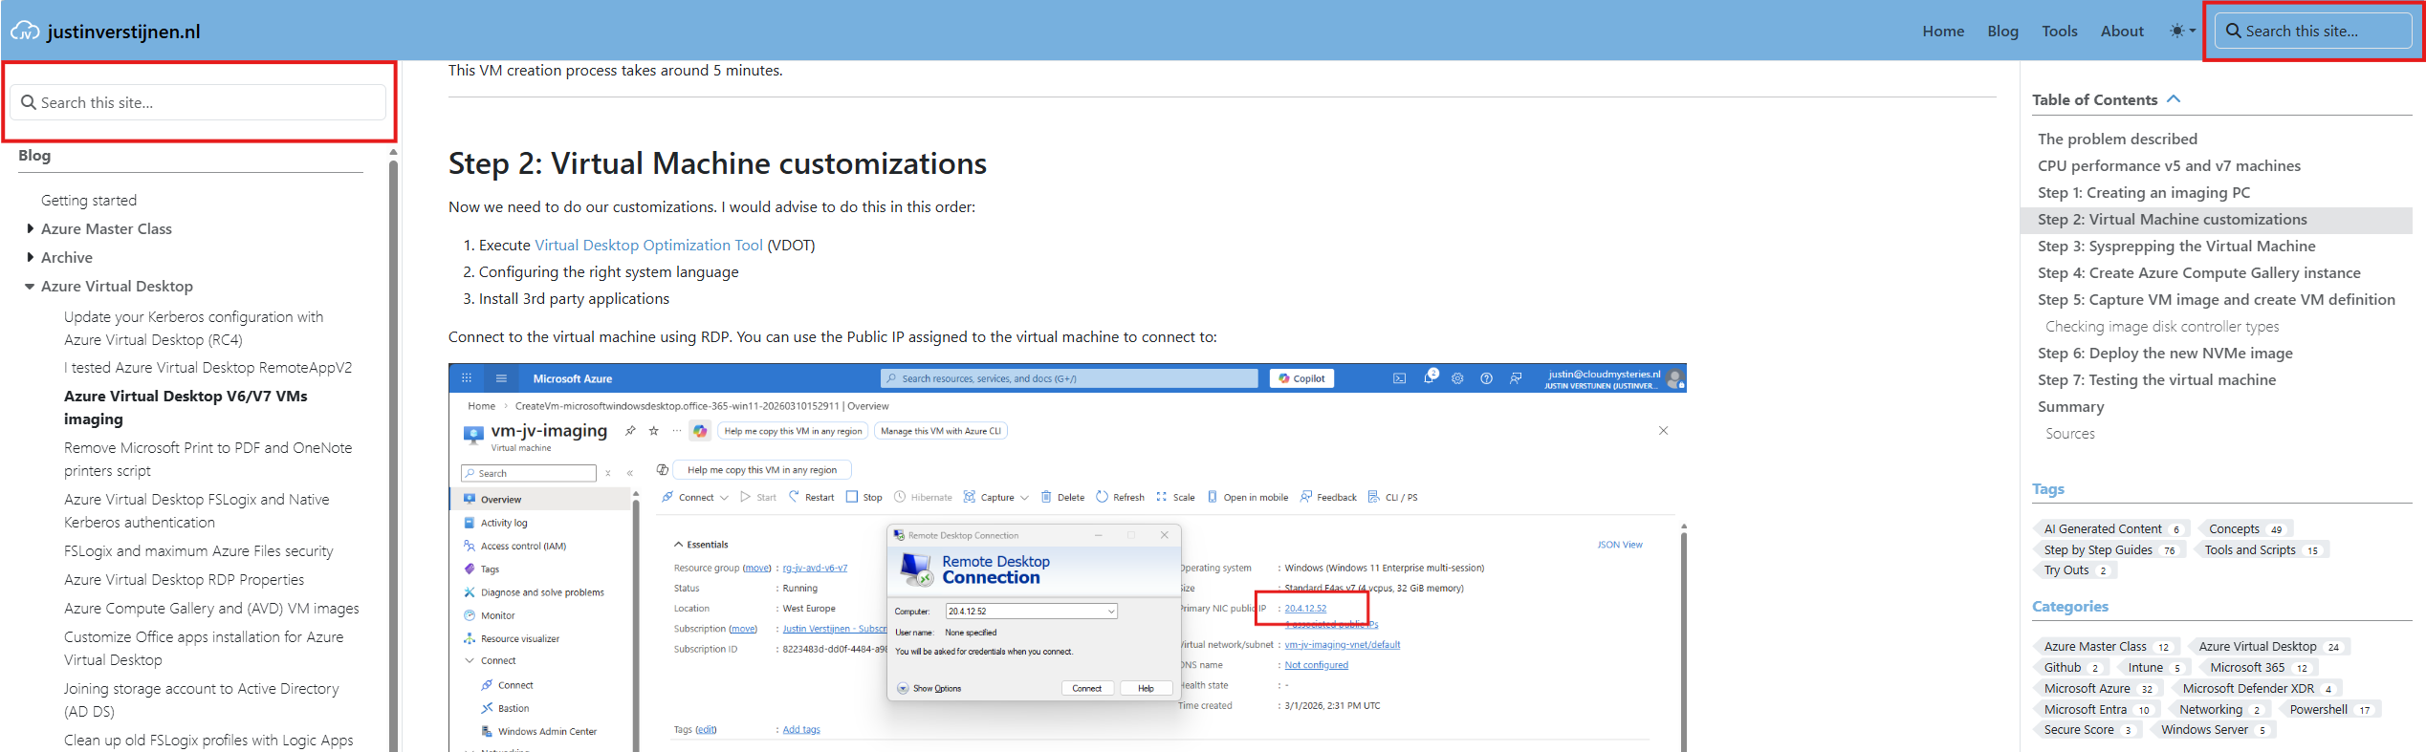Screen dimensions: 2426x752
Task: Collapse the Table of Contents chevron
Action: [x=2174, y=99]
